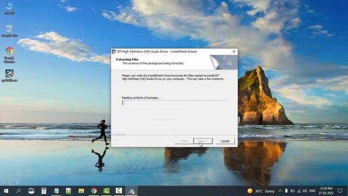Switch input language via ENG indicator
The image size is (348, 196).
pos(312,191)
